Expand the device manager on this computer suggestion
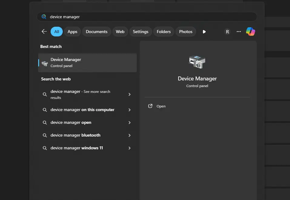 129,110
